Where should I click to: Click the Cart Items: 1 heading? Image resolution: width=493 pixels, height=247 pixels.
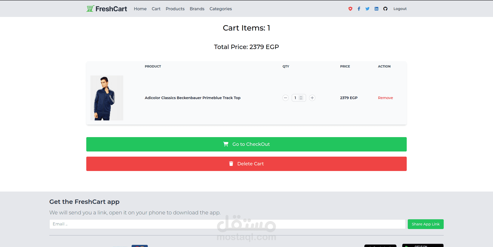pyautogui.click(x=246, y=28)
